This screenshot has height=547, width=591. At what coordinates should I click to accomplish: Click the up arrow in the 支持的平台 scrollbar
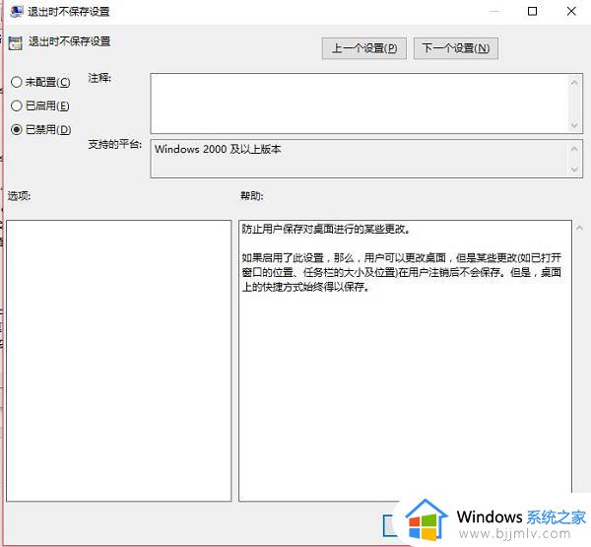(x=574, y=149)
